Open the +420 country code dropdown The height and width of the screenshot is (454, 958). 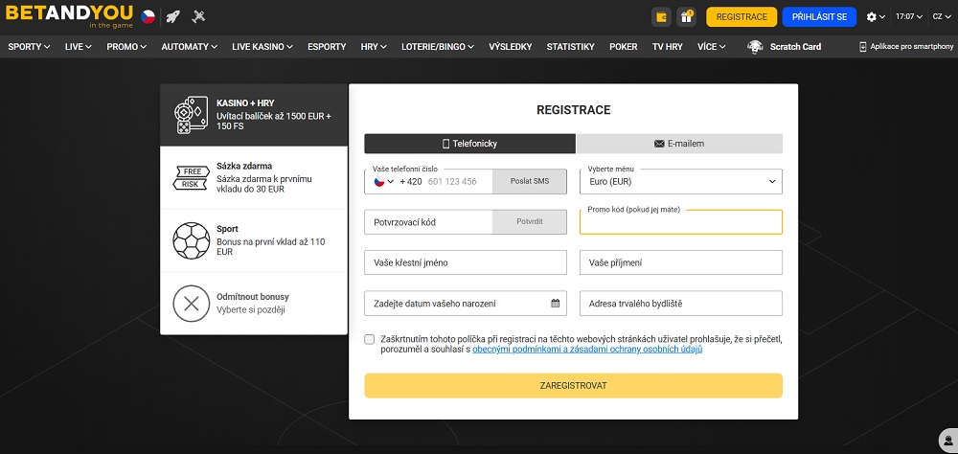(x=384, y=181)
